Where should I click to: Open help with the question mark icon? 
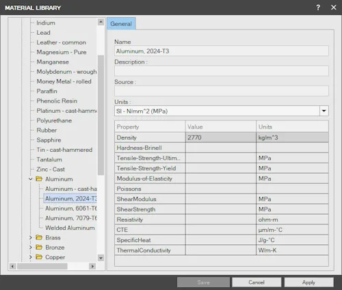(x=318, y=8)
